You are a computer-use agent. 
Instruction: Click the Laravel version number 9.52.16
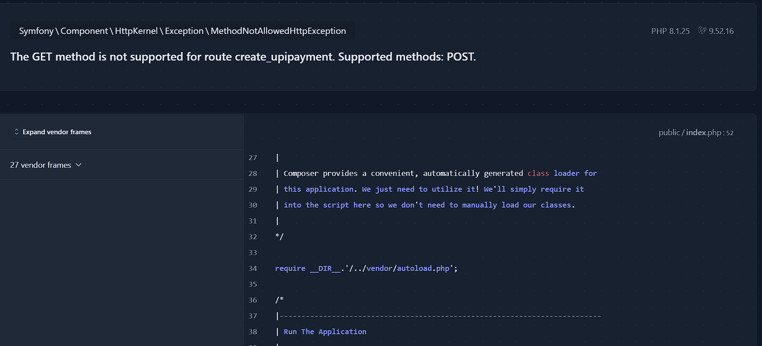coord(721,31)
